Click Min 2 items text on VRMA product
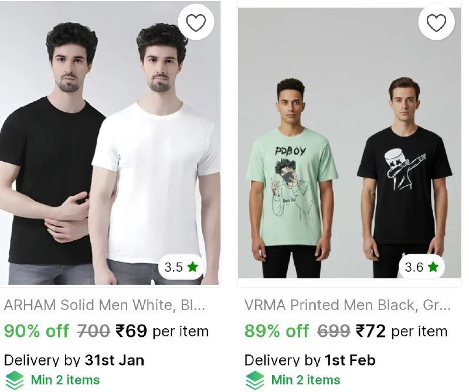Image resolution: width=469 pixels, height=392 pixels. click(305, 380)
